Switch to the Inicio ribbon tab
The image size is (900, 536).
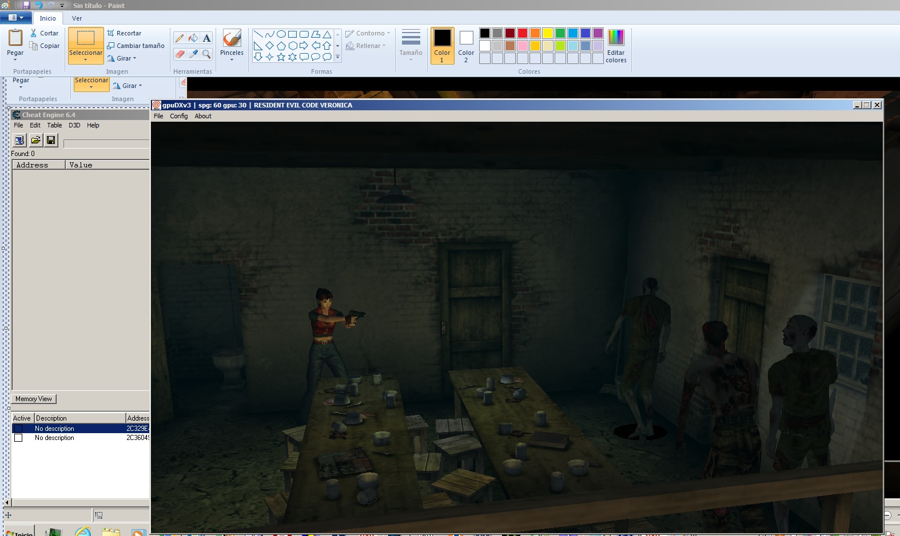[47, 18]
